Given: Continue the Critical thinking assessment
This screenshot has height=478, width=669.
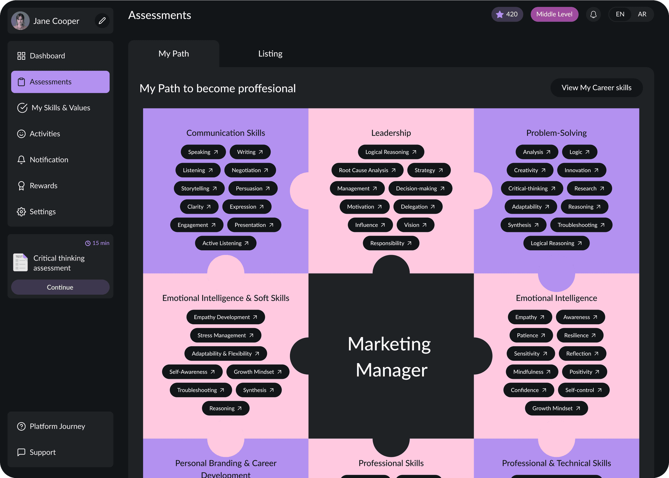Looking at the screenshot, I should click(x=60, y=287).
